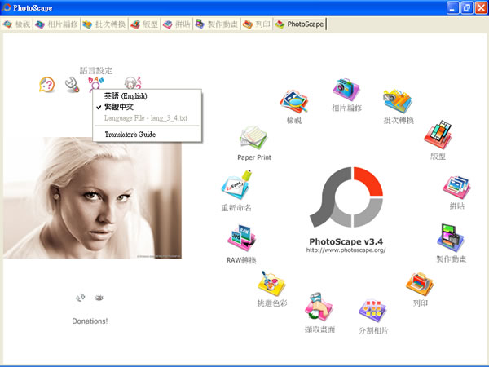Screen dimensions: 489x367
Task: Open Translator's Guide menu entry
Action: point(130,134)
